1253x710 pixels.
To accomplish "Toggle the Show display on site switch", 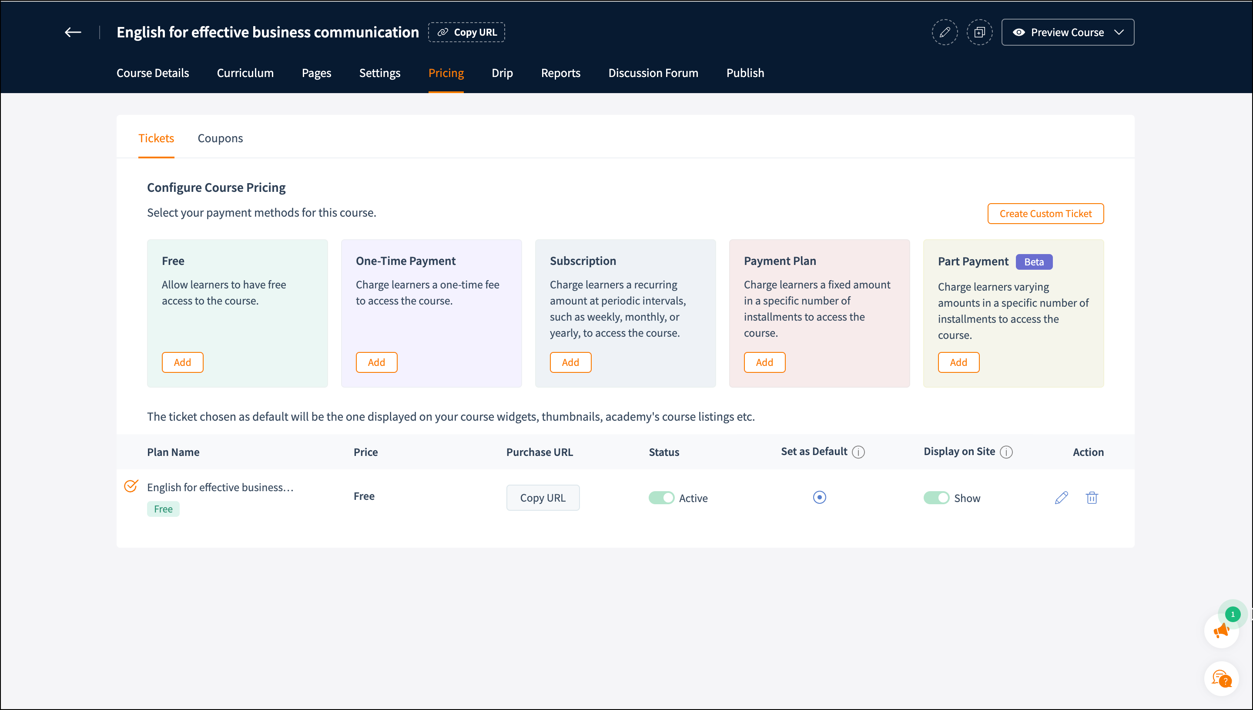I will [936, 498].
